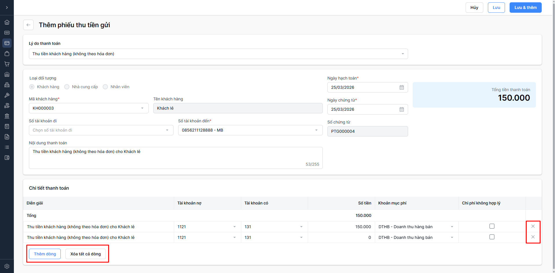Open the settings gear in sidebar

point(7,266)
